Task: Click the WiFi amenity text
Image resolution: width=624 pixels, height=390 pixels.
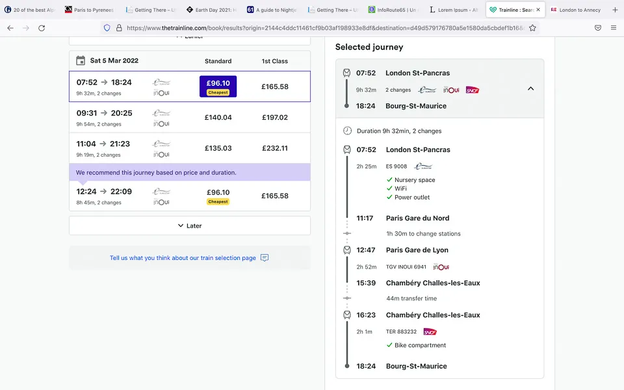Action: 400,188
